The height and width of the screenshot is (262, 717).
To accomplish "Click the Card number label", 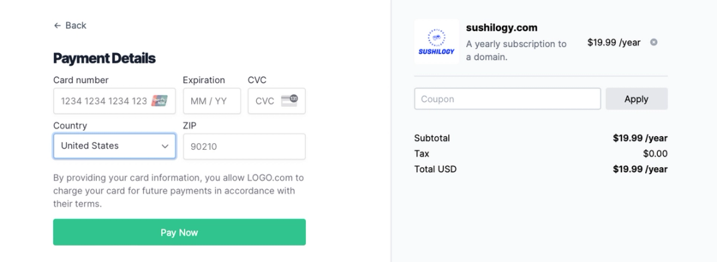I will pos(81,80).
